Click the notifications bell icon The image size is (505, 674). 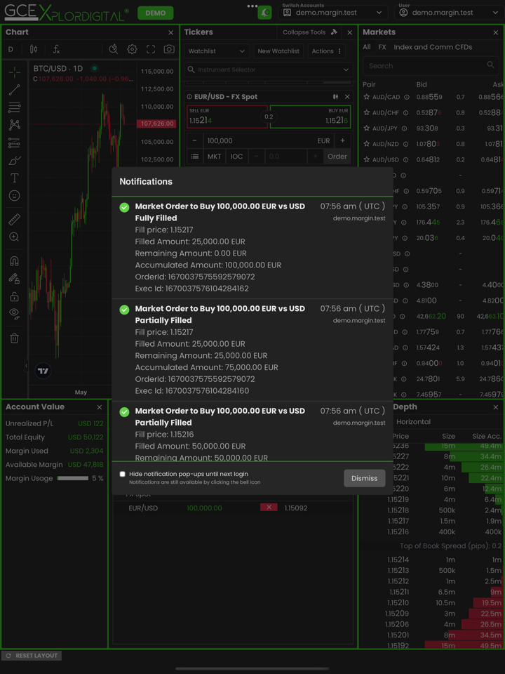pos(265,13)
